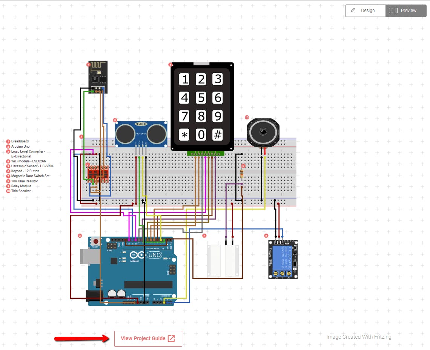This screenshot has width=430, height=350.
Task: Select the relay module component
Action: [x=283, y=260]
